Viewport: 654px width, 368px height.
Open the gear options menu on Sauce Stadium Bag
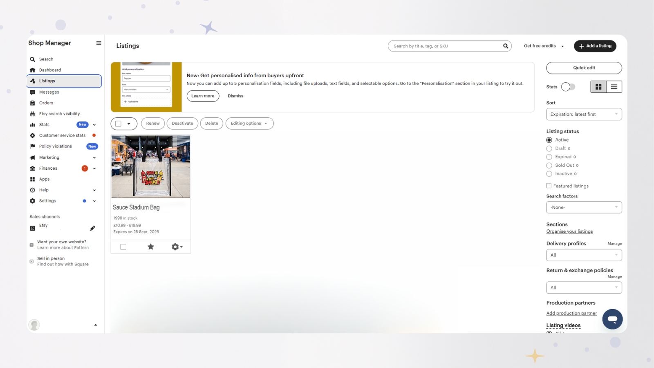pyautogui.click(x=177, y=247)
